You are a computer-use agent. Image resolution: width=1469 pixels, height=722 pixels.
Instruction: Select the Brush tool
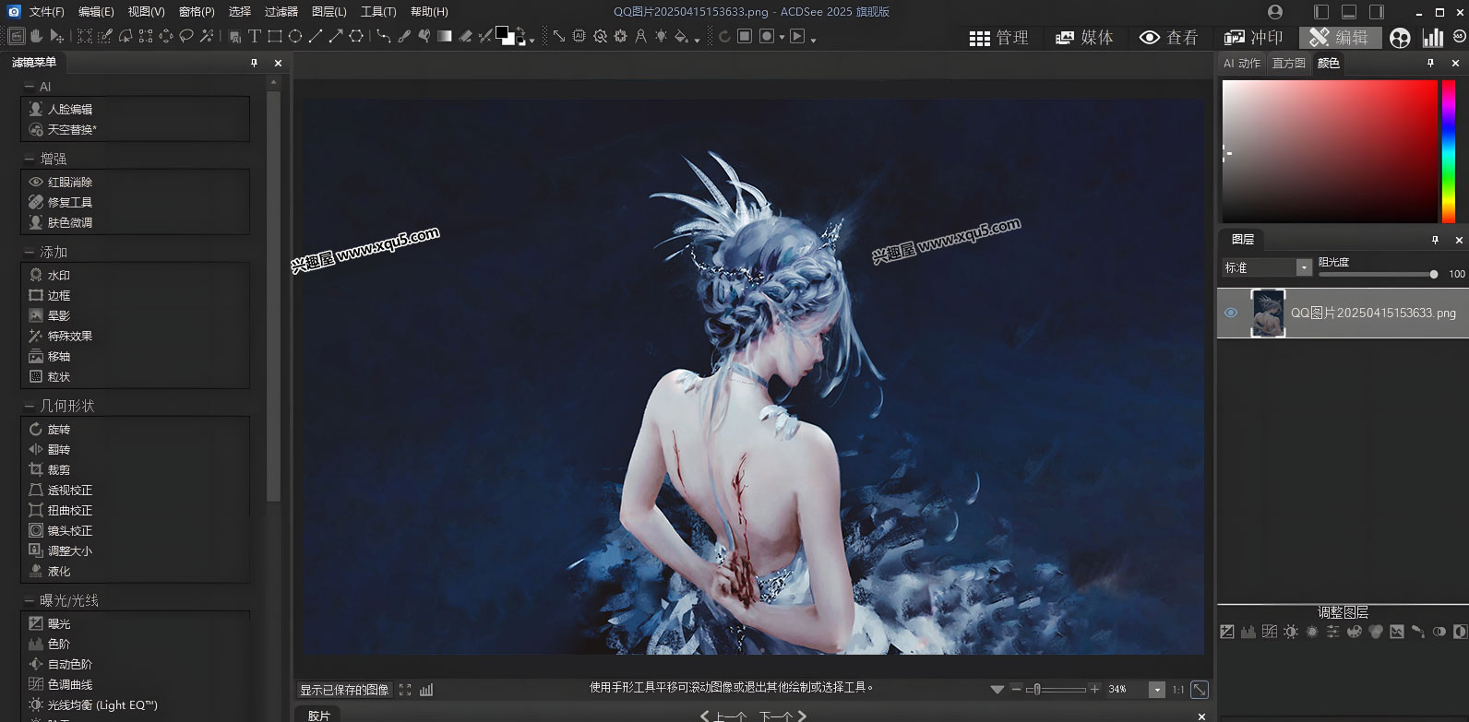(x=404, y=36)
